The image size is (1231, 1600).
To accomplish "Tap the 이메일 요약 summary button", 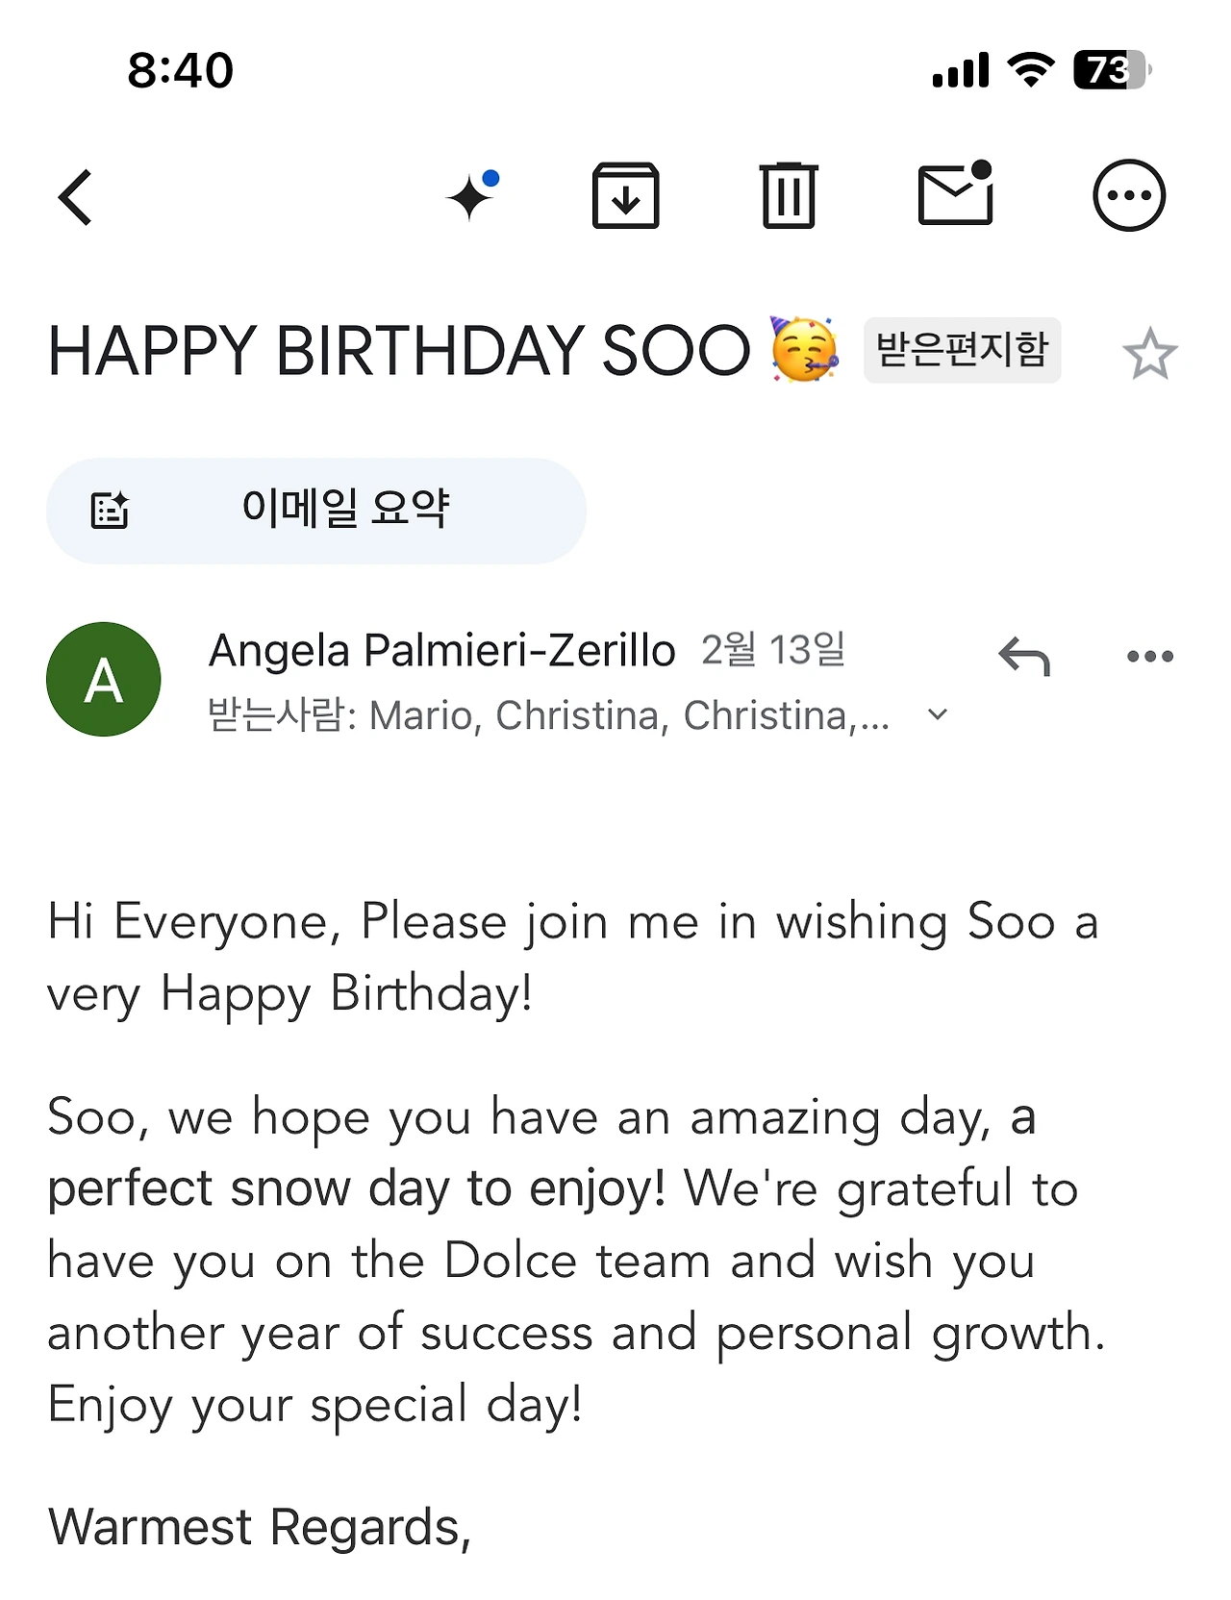I will pyautogui.click(x=315, y=510).
